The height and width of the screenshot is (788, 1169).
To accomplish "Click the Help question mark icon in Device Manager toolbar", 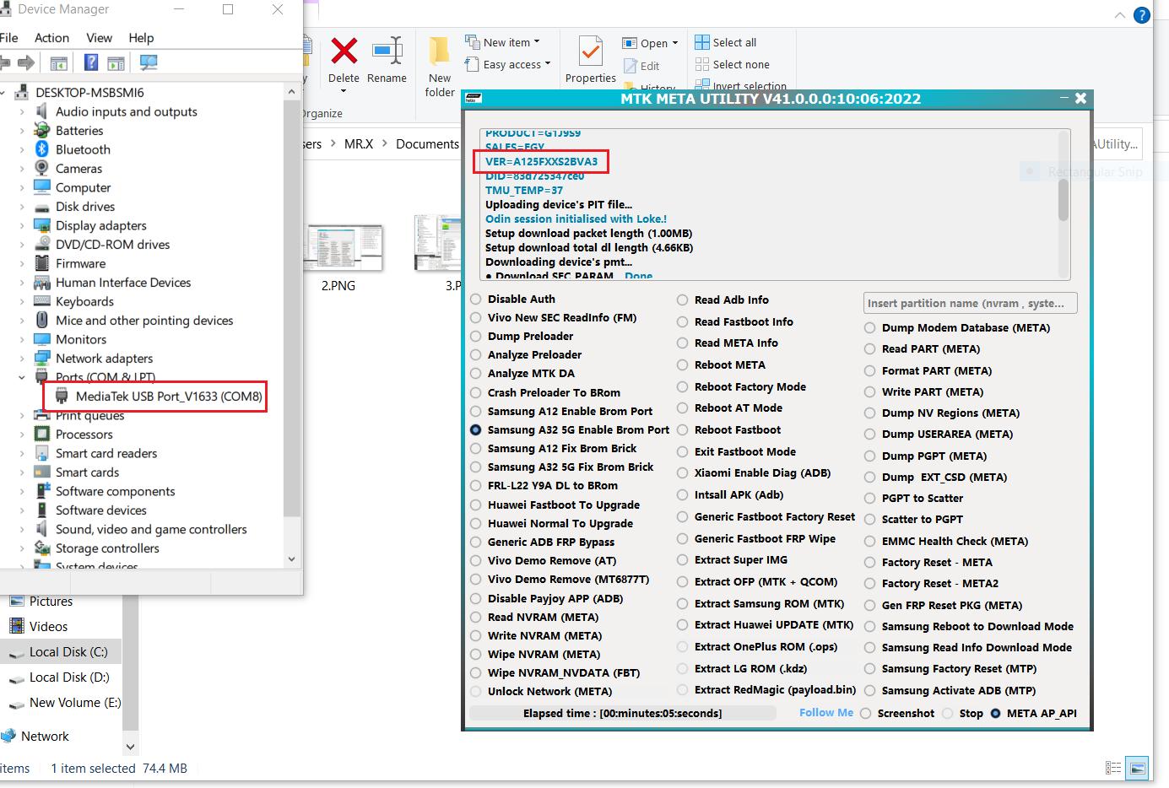I will pyautogui.click(x=91, y=62).
